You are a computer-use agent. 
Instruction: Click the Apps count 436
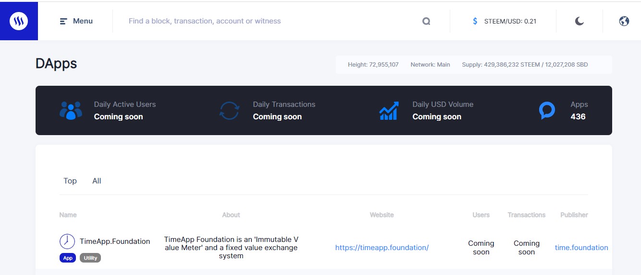(x=578, y=116)
